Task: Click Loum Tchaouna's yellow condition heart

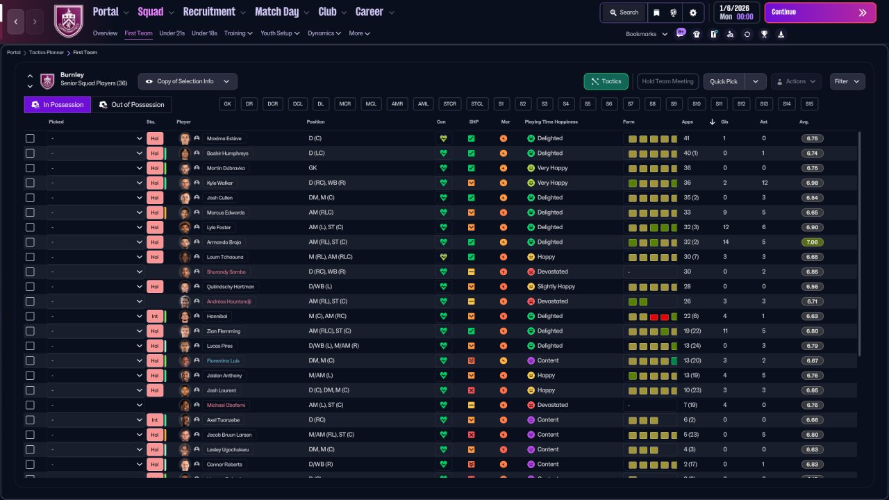Action: click(x=442, y=257)
